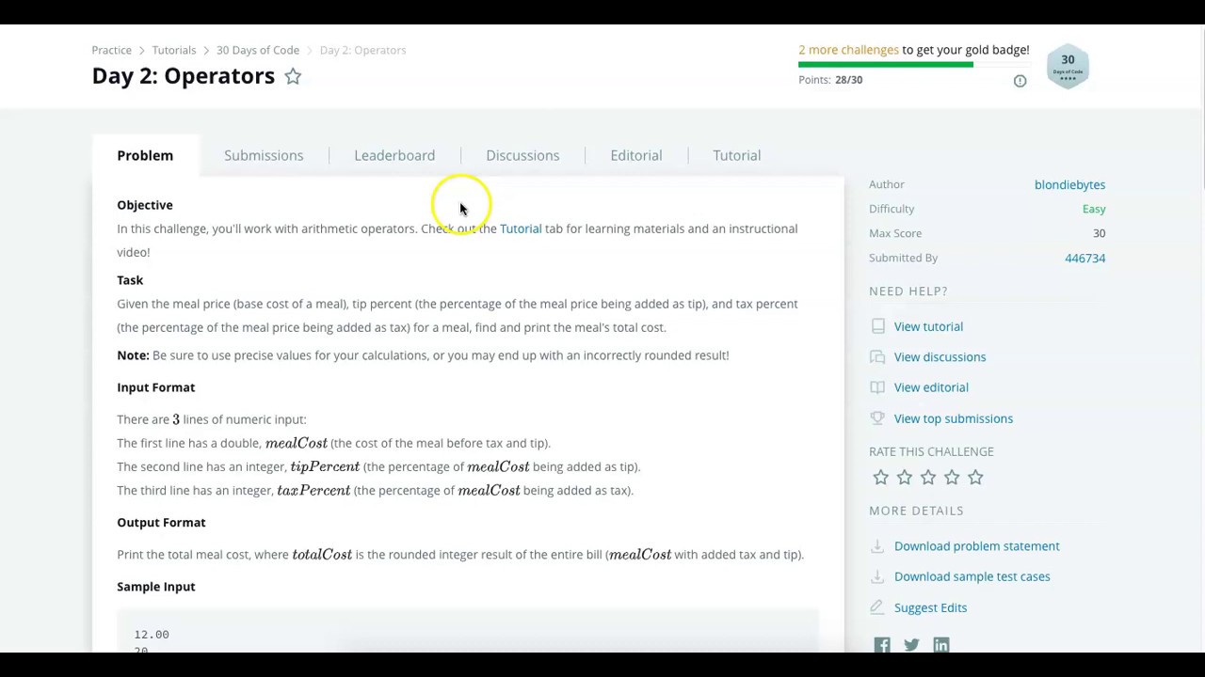The height and width of the screenshot is (677, 1205).
Task: Click the sample input value 12.00
Action: click(x=152, y=635)
